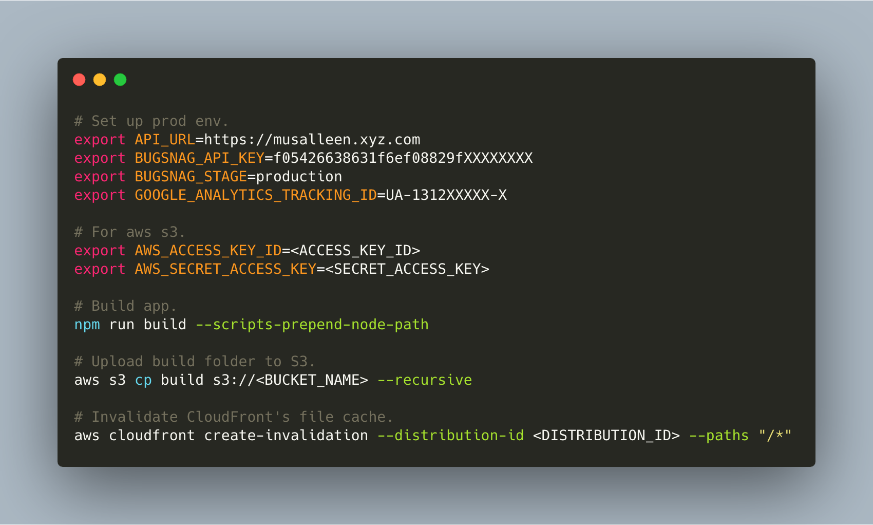The height and width of the screenshot is (525, 873).
Task: Click the Bugsnag key value f05426638631f6ef08829f
Action: click(403, 158)
